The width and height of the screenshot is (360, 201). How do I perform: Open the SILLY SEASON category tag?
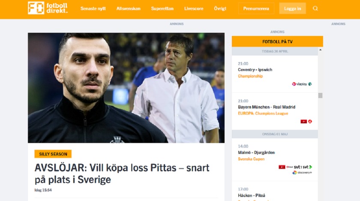coord(53,154)
